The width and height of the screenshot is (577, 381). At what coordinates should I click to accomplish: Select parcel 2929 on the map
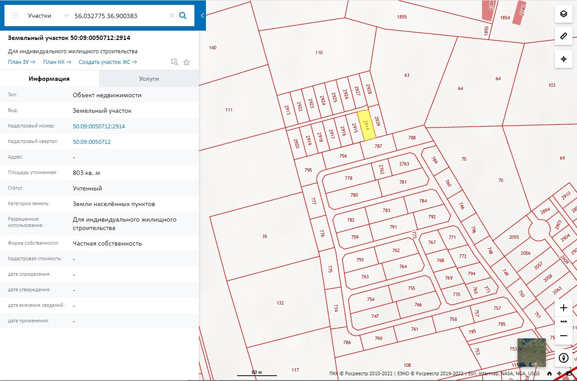point(378,121)
